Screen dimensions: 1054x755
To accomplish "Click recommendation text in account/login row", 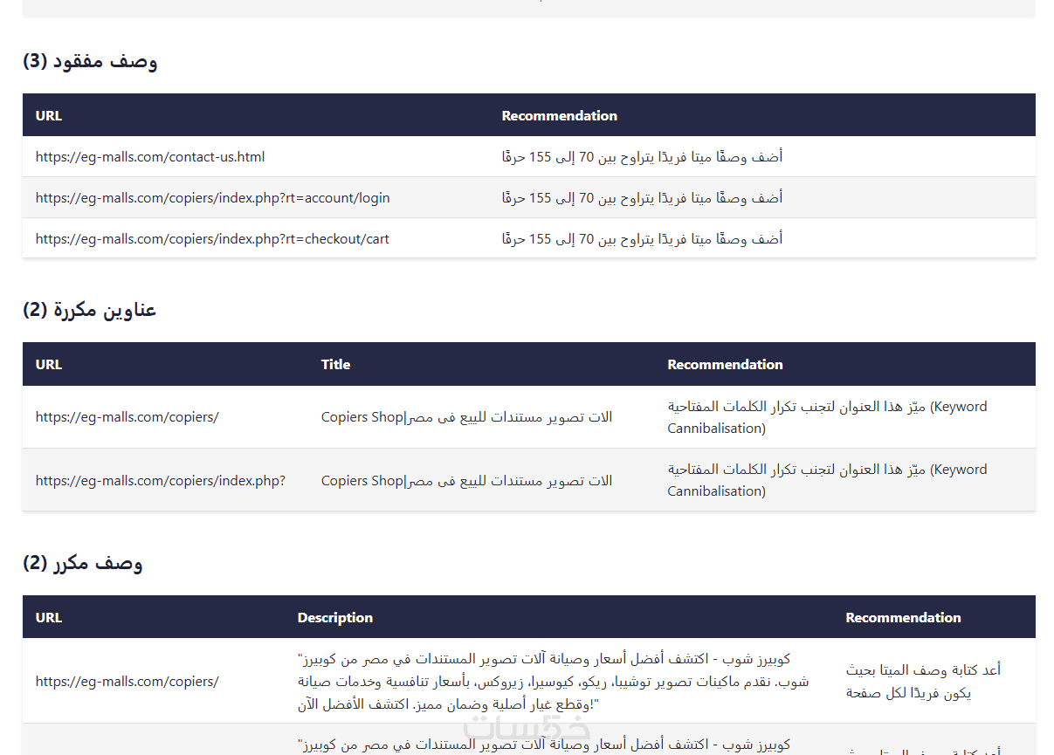I will [642, 198].
